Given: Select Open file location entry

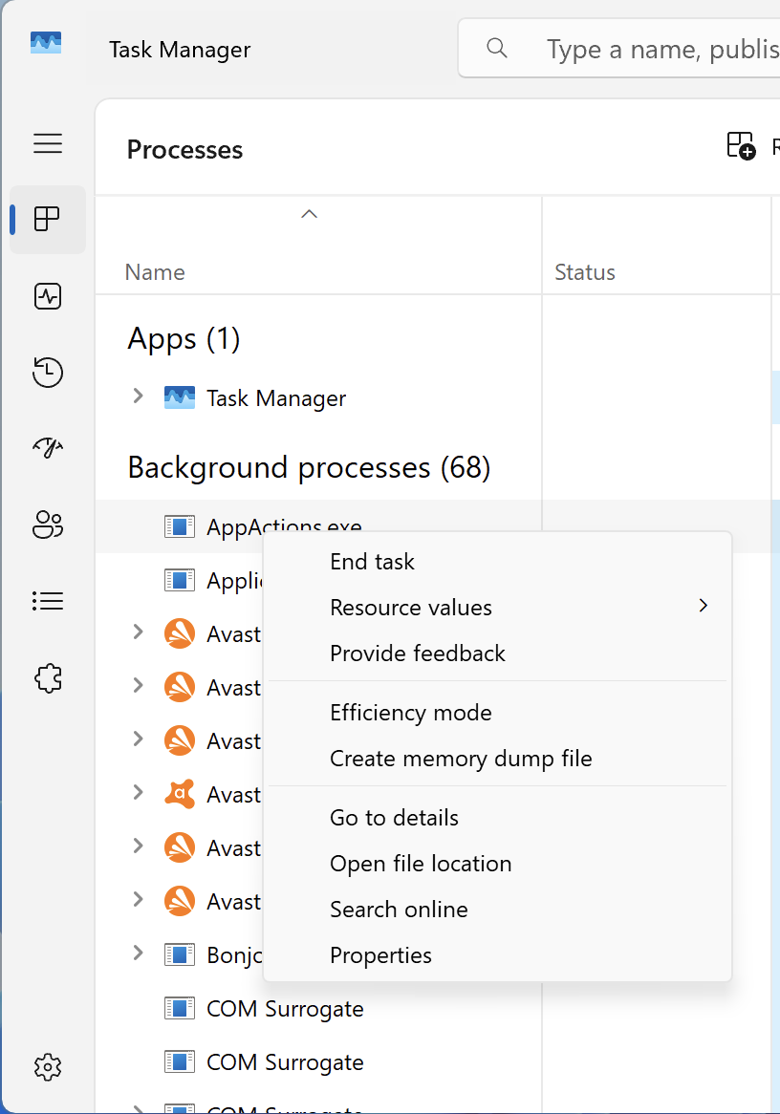Looking at the screenshot, I should coord(497,864).
